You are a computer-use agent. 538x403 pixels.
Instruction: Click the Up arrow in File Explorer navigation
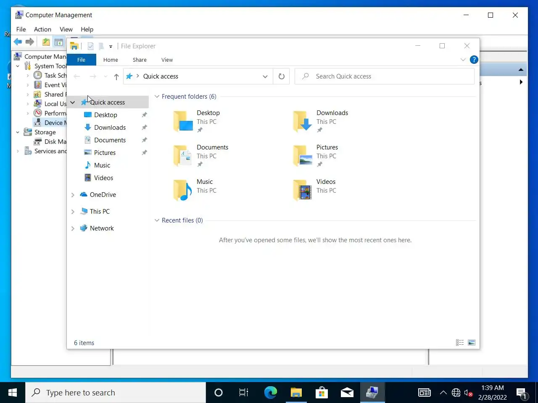tap(116, 76)
